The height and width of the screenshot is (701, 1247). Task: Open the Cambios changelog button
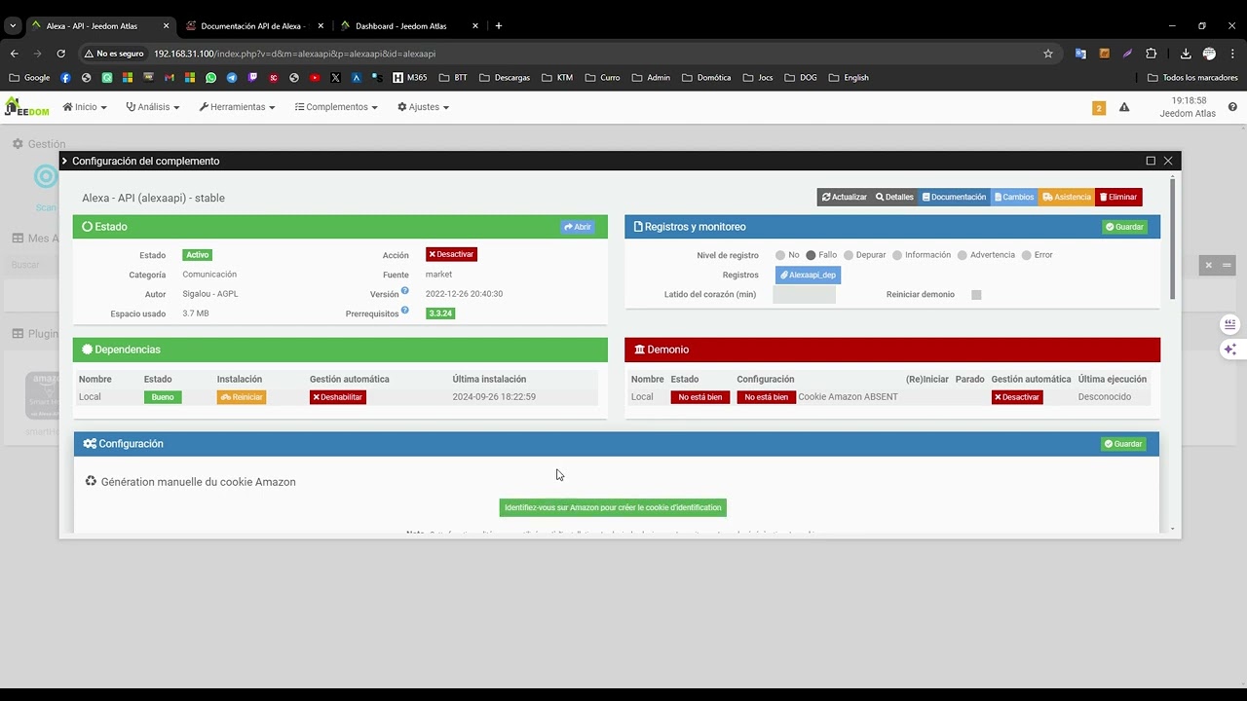click(x=1014, y=197)
